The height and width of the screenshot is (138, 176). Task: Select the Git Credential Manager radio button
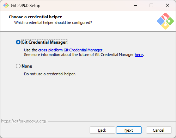pyautogui.click(x=18, y=42)
